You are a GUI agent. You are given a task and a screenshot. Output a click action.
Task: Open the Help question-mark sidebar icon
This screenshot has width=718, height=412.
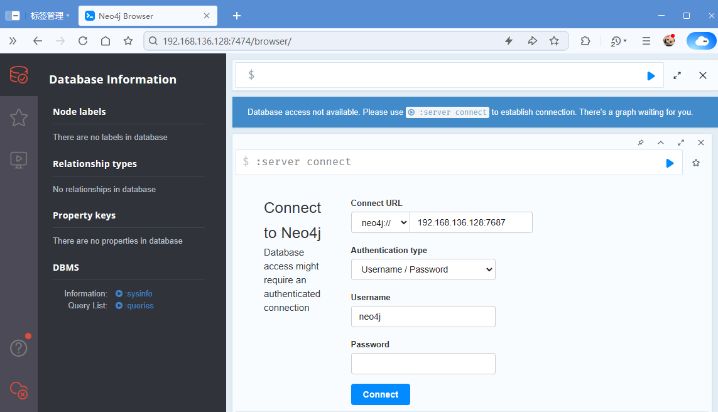tap(19, 348)
